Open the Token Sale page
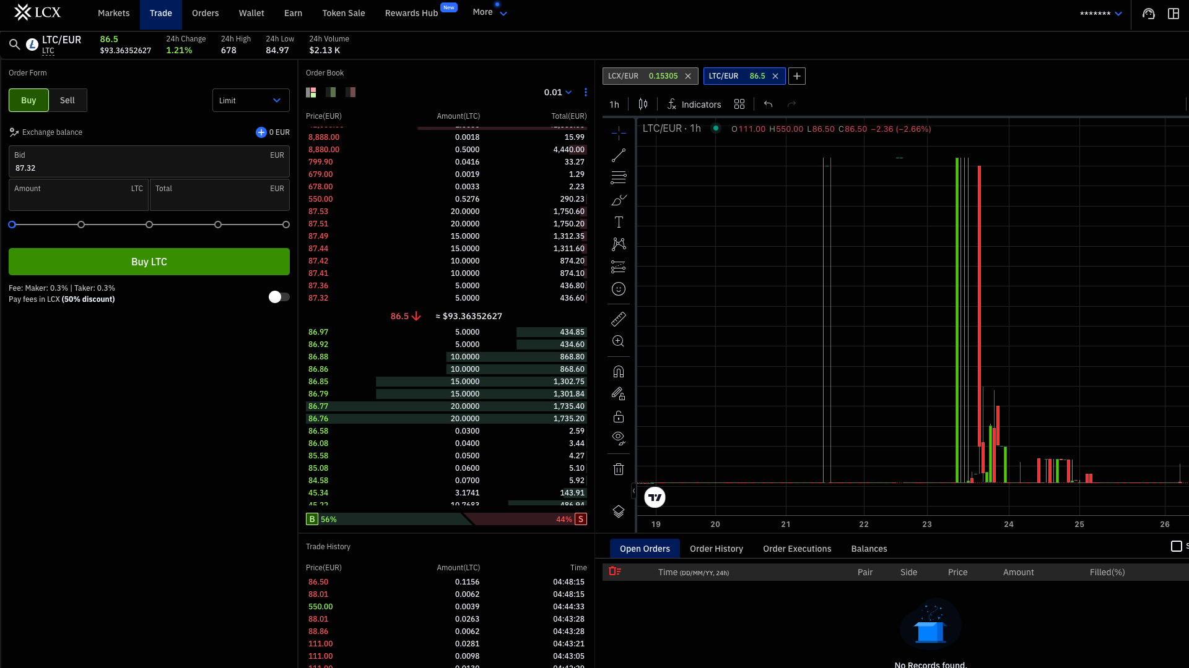The width and height of the screenshot is (1189, 668). 344,13
